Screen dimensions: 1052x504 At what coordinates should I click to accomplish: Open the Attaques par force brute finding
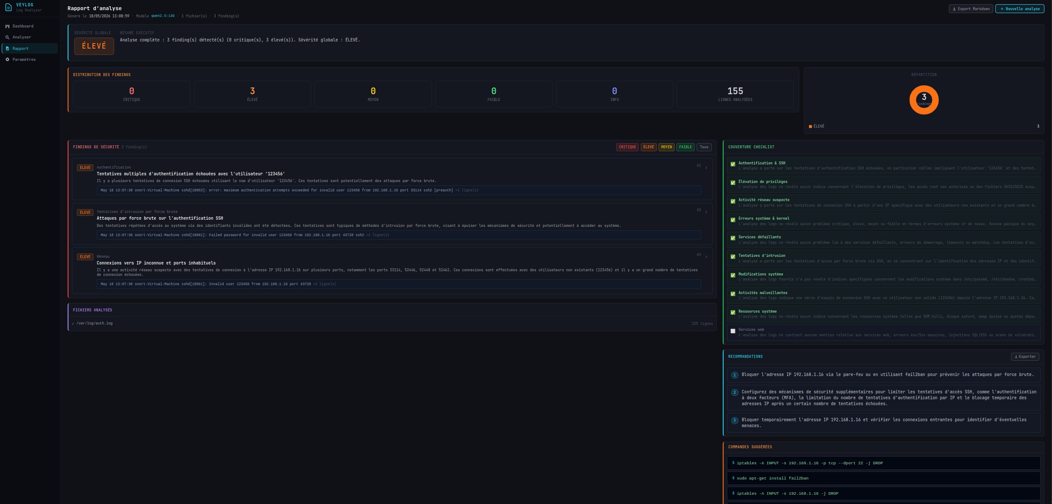click(x=160, y=218)
